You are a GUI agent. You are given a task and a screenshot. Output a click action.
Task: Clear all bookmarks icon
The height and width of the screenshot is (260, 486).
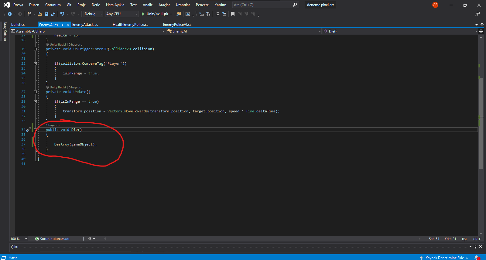click(x=253, y=14)
